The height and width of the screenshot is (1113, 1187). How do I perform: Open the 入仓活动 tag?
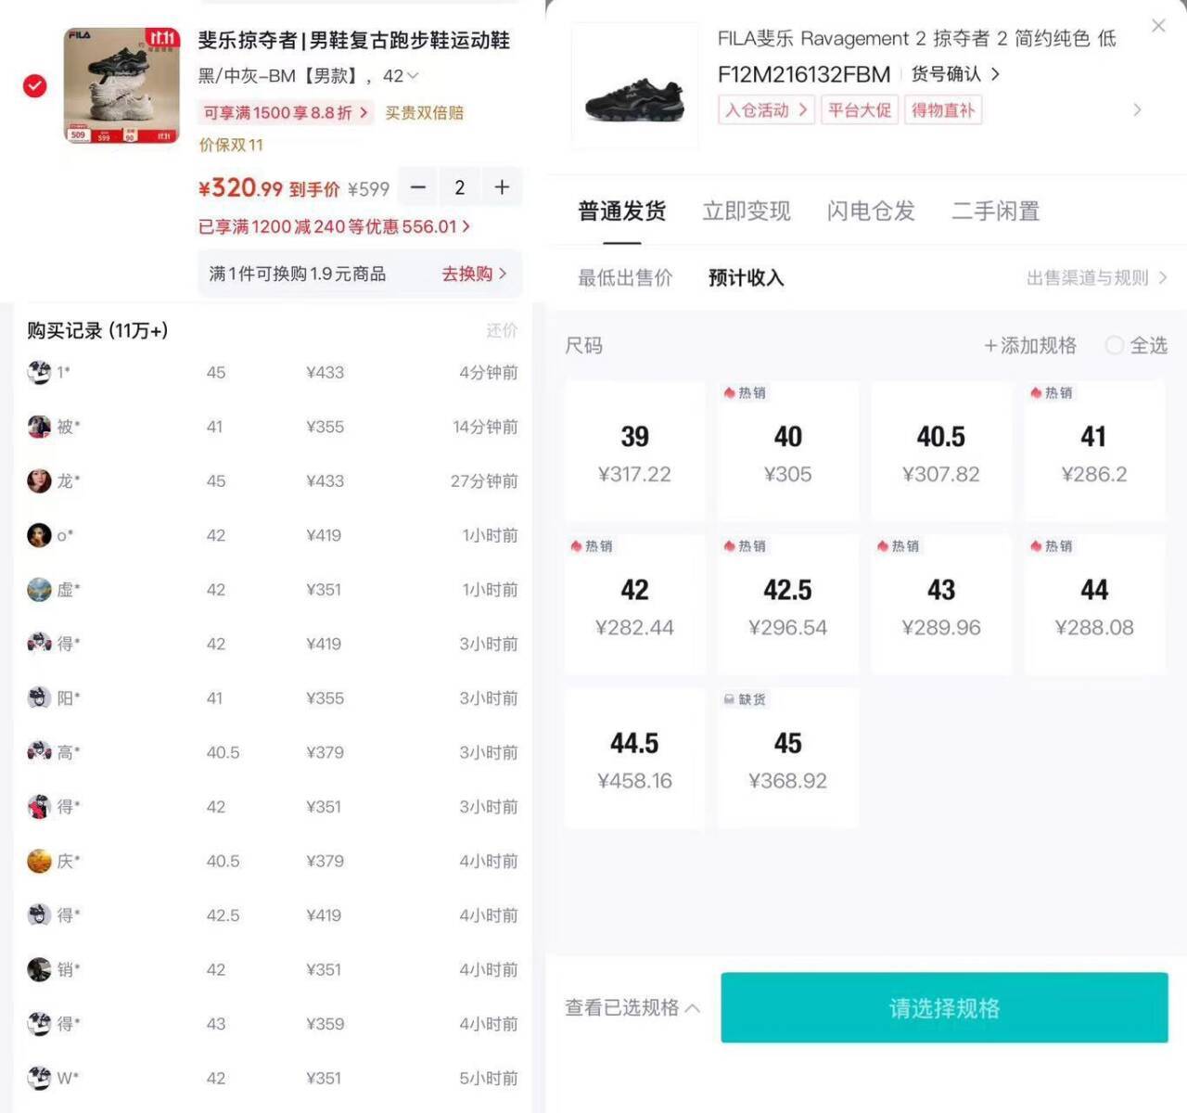pos(766,110)
